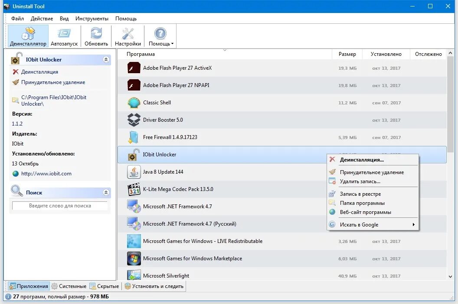
Task: Click the info icon in the status bar
Action: tap(8, 296)
